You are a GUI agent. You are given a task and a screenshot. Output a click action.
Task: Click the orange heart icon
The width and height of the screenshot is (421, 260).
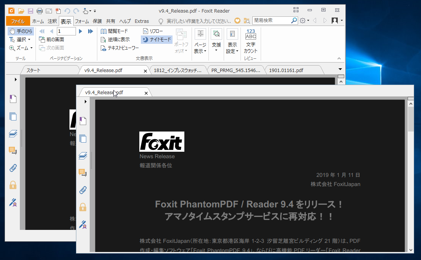237,21
